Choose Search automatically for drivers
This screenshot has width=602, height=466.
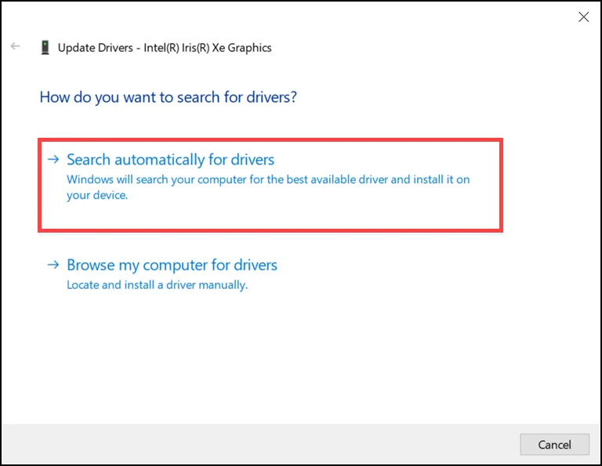point(270,186)
